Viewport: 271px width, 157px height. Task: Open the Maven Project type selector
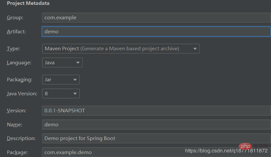tap(121, 49)
